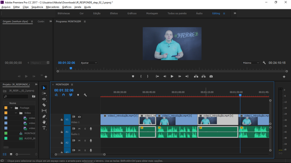Open the Máxima playback resolution dropdown
This screenshot has width=291, height=163.
[251, 63]
